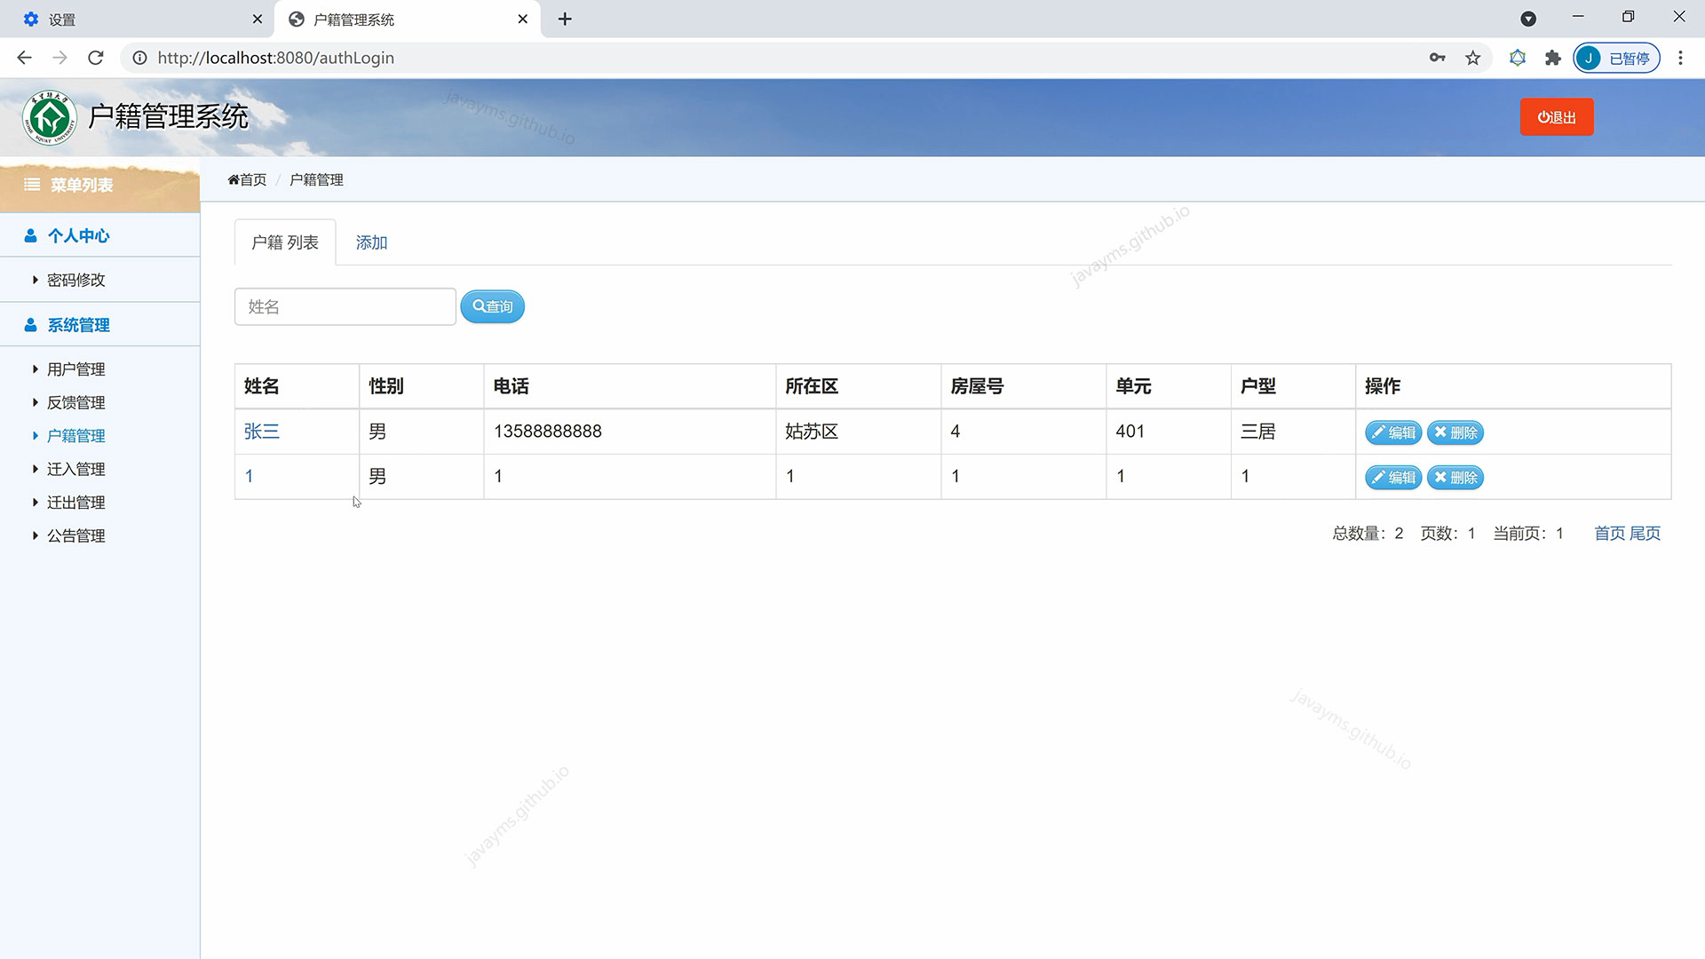The width and height of the screenshot is (1705, 959).
Task: Expand the 迁入管理 menu item
Action: [75, 469]
